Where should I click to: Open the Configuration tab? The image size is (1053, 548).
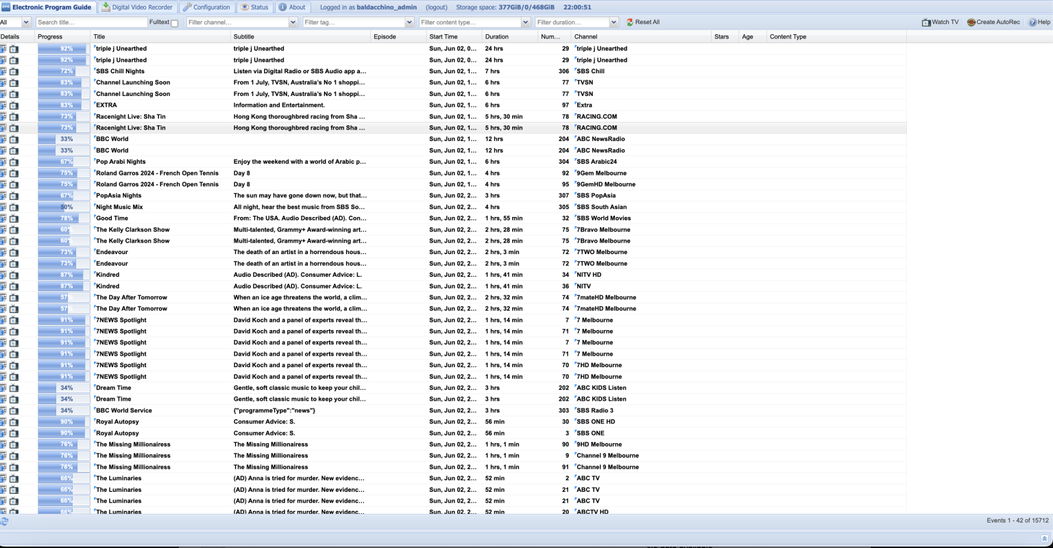pos(206,8)
